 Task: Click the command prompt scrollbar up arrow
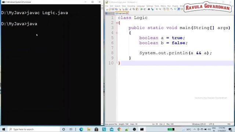(x=102, y=5)
